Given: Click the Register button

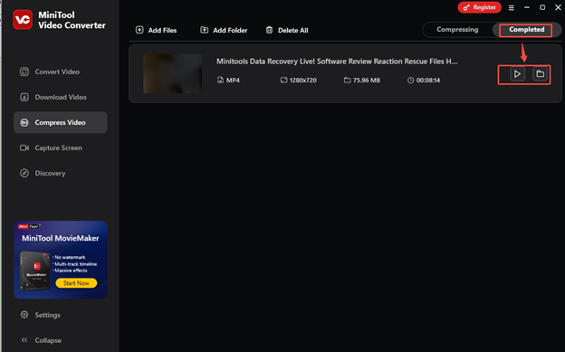Looking at the screenshot, I should [479, 7].
